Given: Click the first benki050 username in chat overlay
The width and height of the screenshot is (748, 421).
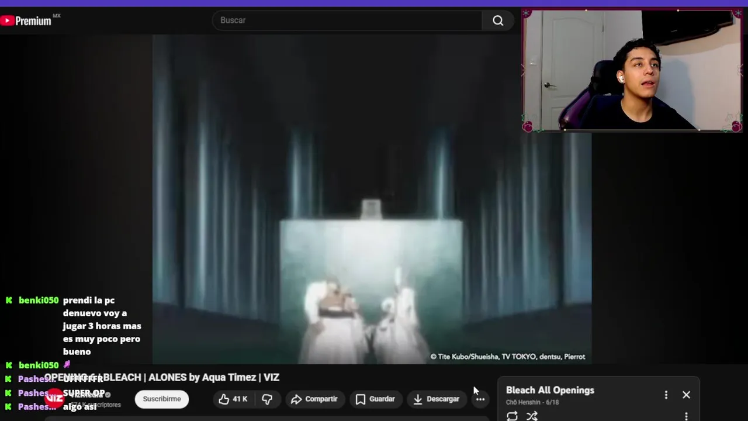Looking at the screenshot, I should 39,300.
